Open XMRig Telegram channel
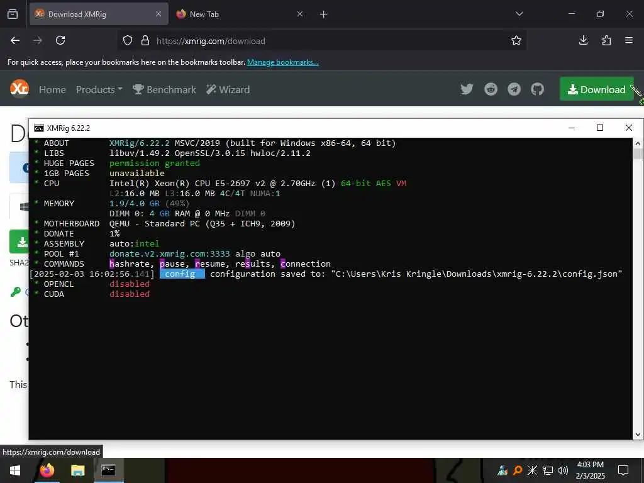The image size is (644, 483). click(x=514, y=89)
